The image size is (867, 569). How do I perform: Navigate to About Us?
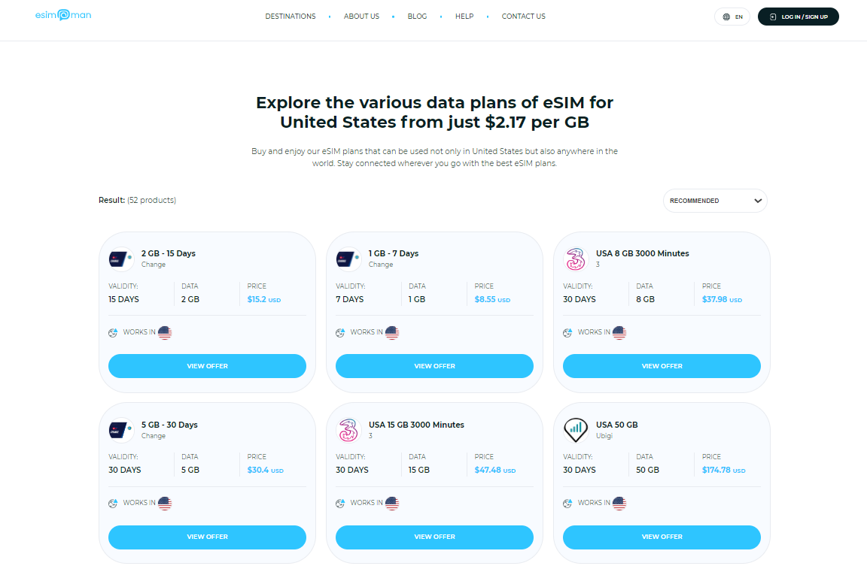click(x=361, y=17)
